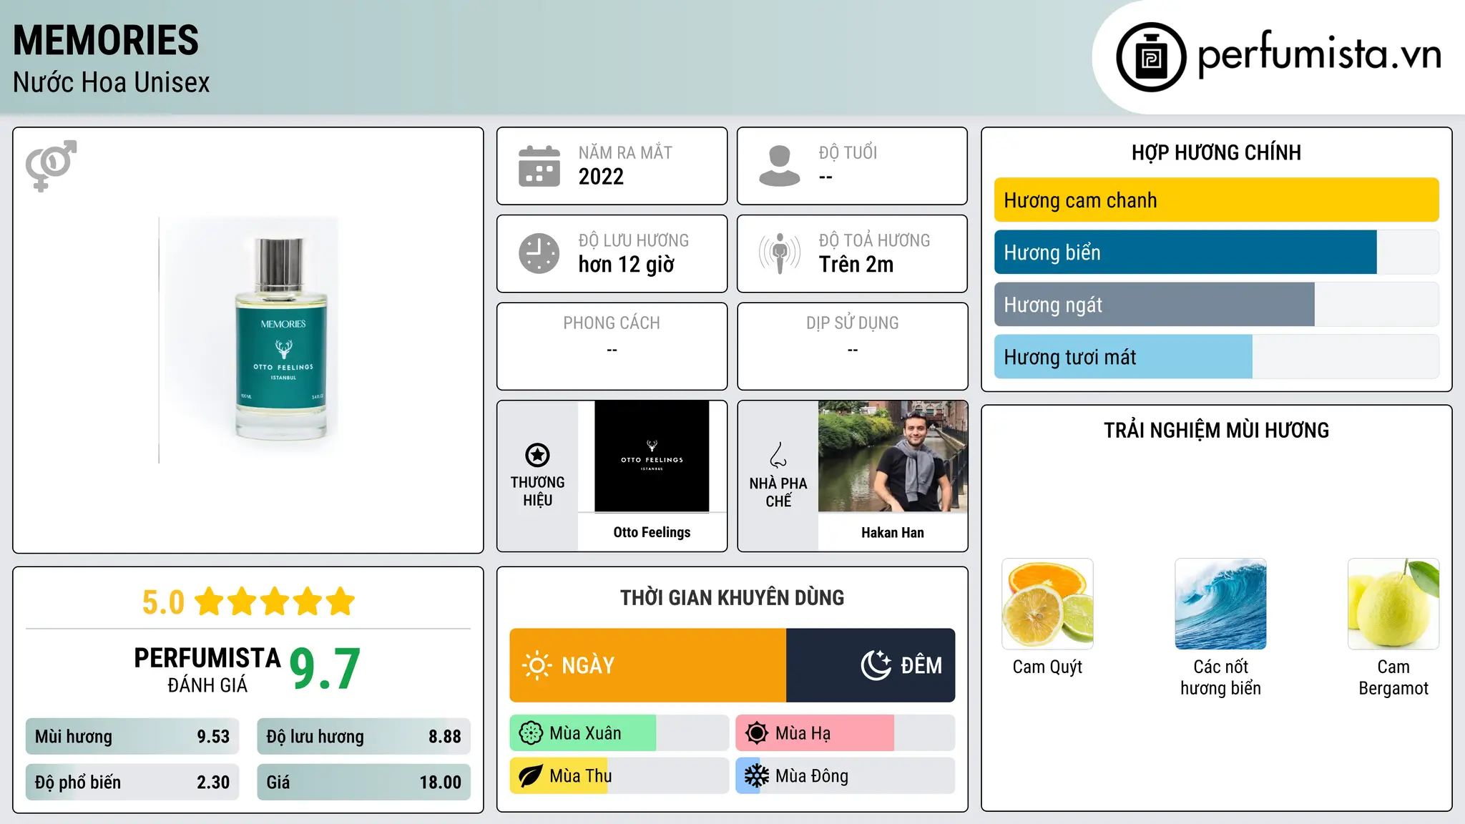Viewport: 1465px width, 824px height.
Task: Click the leaf icon for Mùa Thu
Action: pos(531,776)
